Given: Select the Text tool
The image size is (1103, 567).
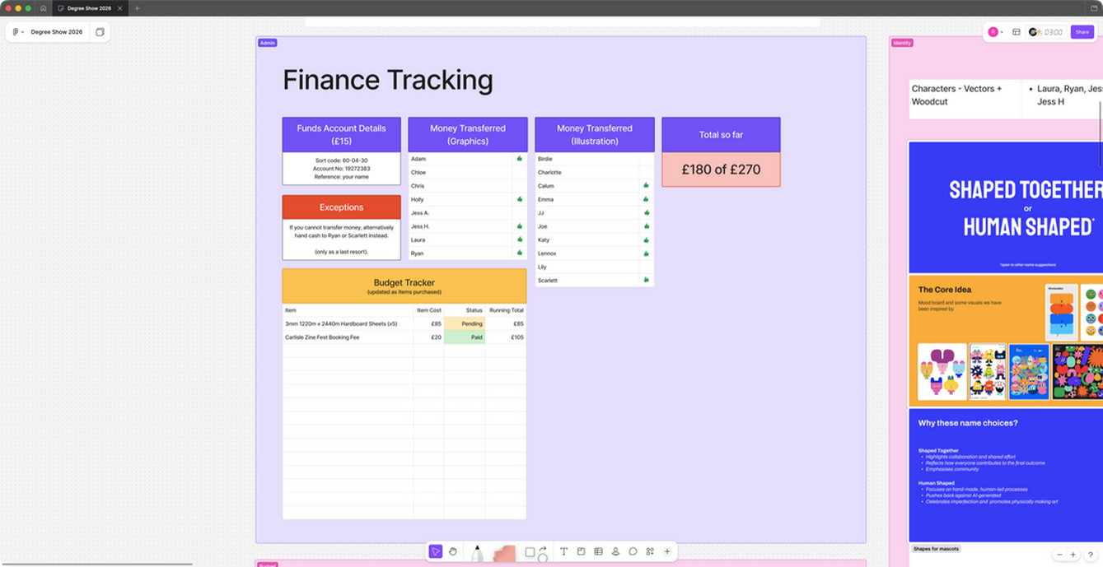Looking at the screenshot, I should pos(563,551).
